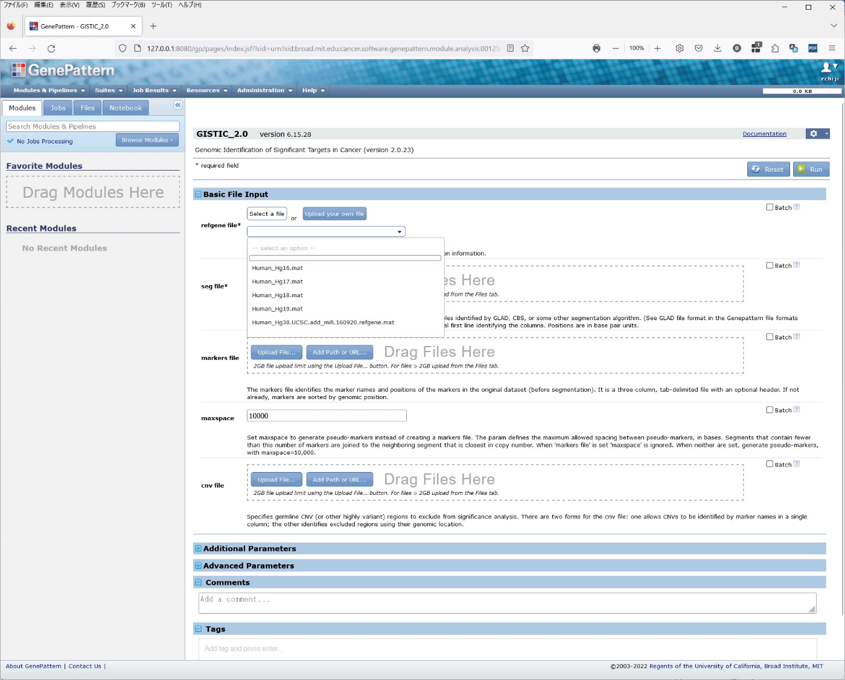Screen dimensions: 845x680
Task: Click help icon next to cnv file Batch
Action: (x=797, y=464)
